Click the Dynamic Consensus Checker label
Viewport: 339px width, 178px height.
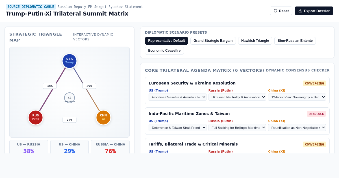[298, 70]
